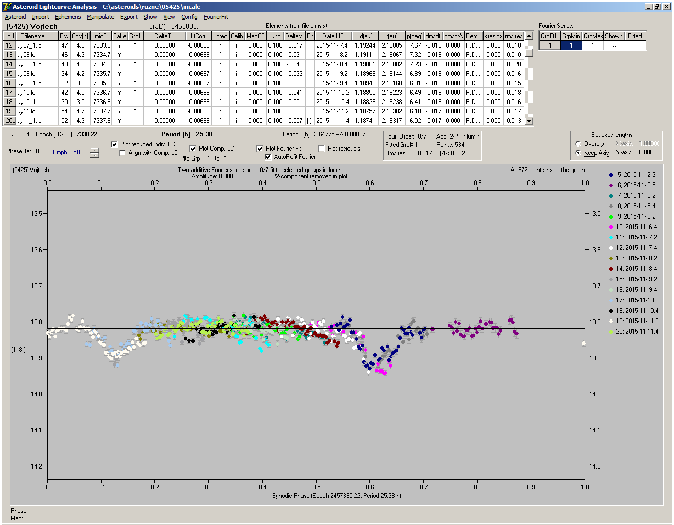Viewport: 674px width, 525px height.
Task: Open the View menu
Action: (169, 17)
